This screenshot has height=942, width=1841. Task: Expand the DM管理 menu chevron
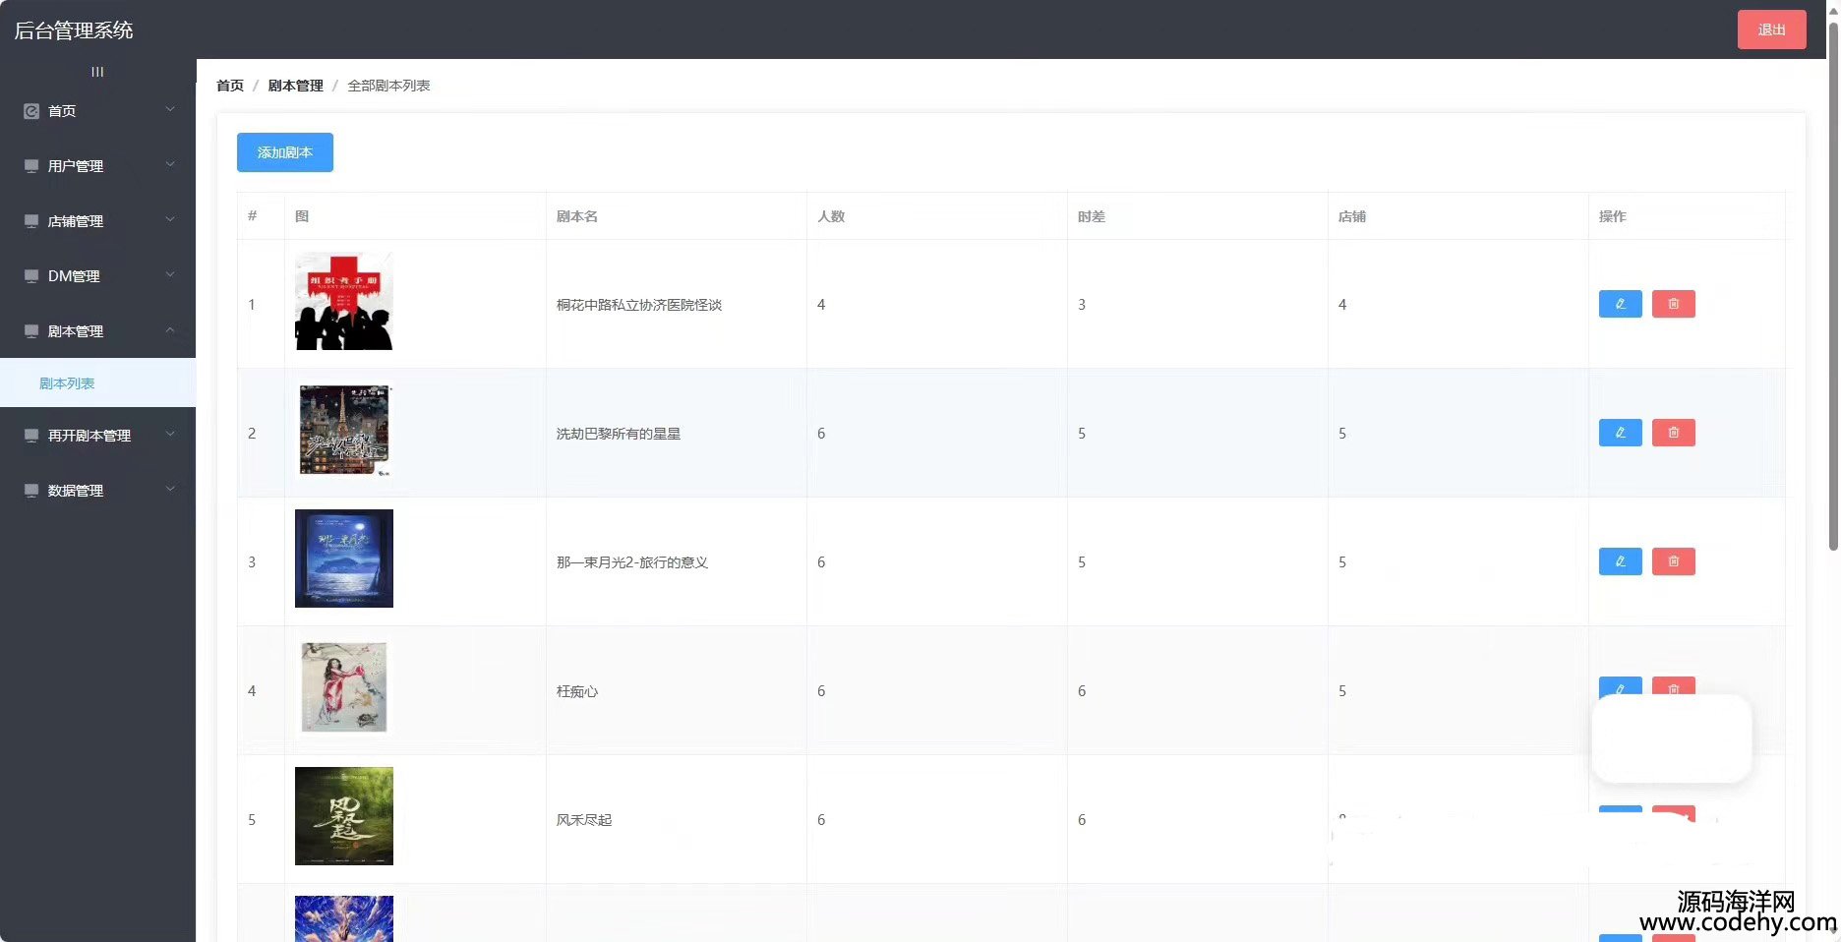coord(170,274)
